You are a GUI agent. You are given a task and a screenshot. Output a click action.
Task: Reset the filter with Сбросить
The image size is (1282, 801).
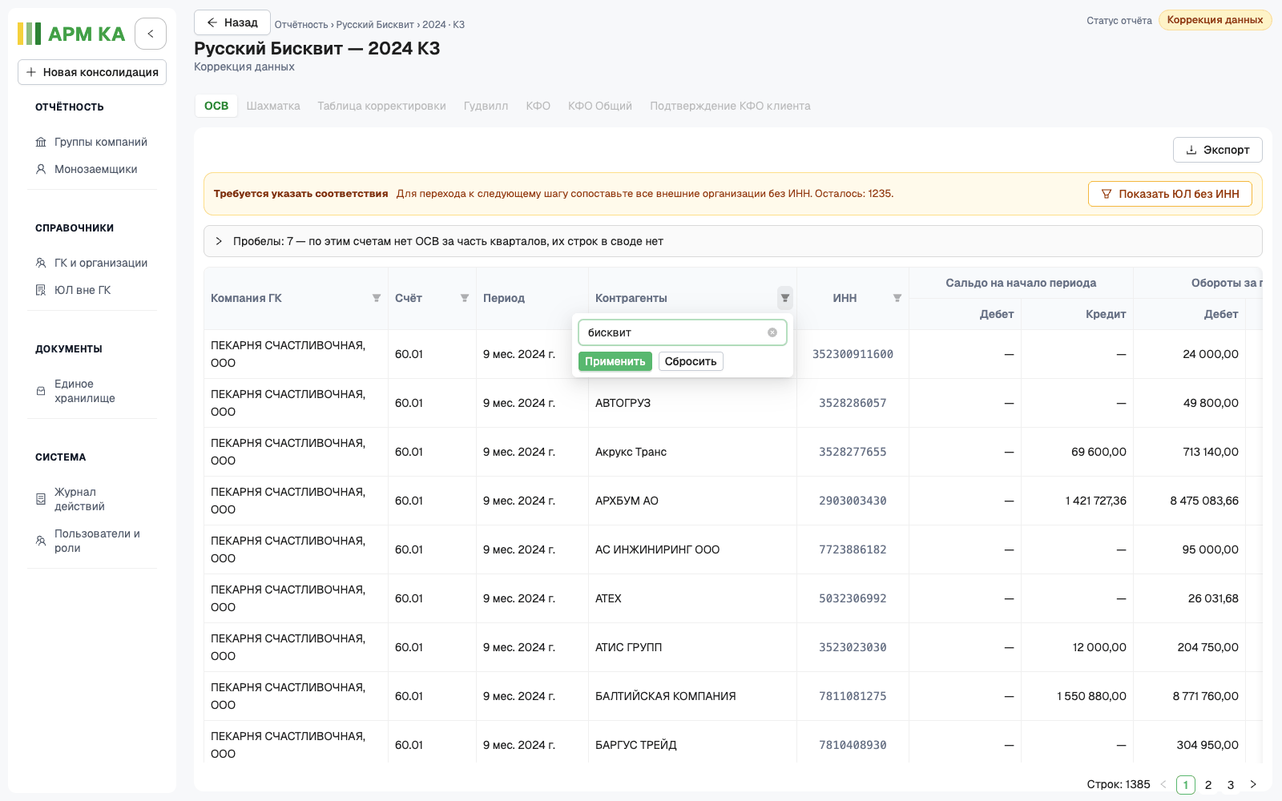point(691,361)
